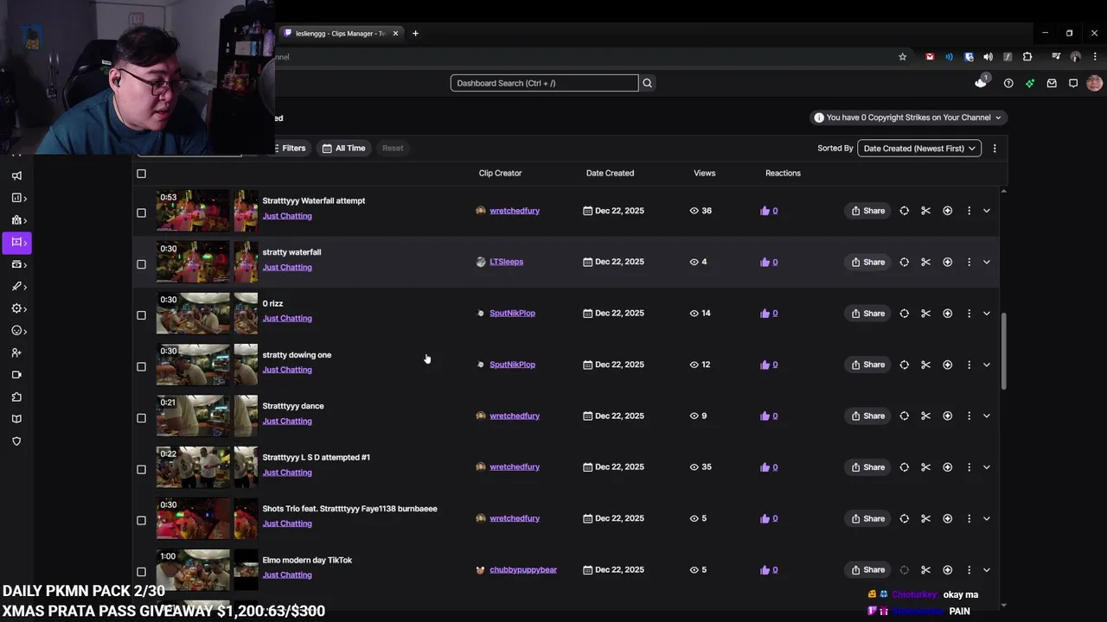Open browser extensions puzzle icon

coord(1027,57)
